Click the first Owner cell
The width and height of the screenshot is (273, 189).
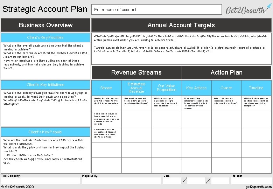coord(226,103)
